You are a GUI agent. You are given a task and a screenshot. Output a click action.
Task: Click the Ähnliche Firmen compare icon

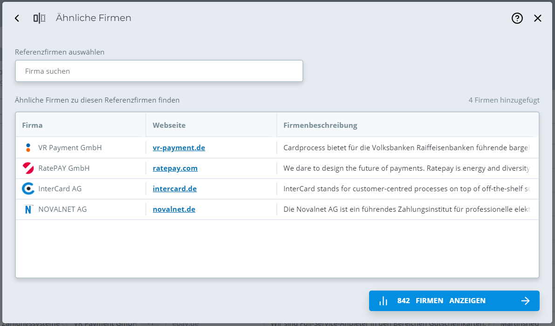[x=39, y=18]
